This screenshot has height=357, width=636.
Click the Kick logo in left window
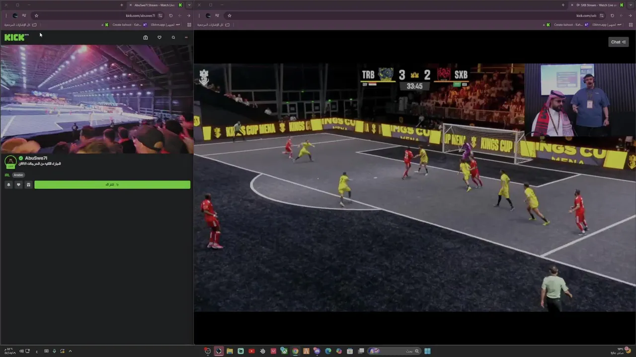(16, 37)
